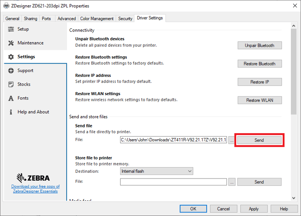Screen dimensions: 301x216
Task: Click Send under Store file to printer
Action: click(x=259, y=182)
